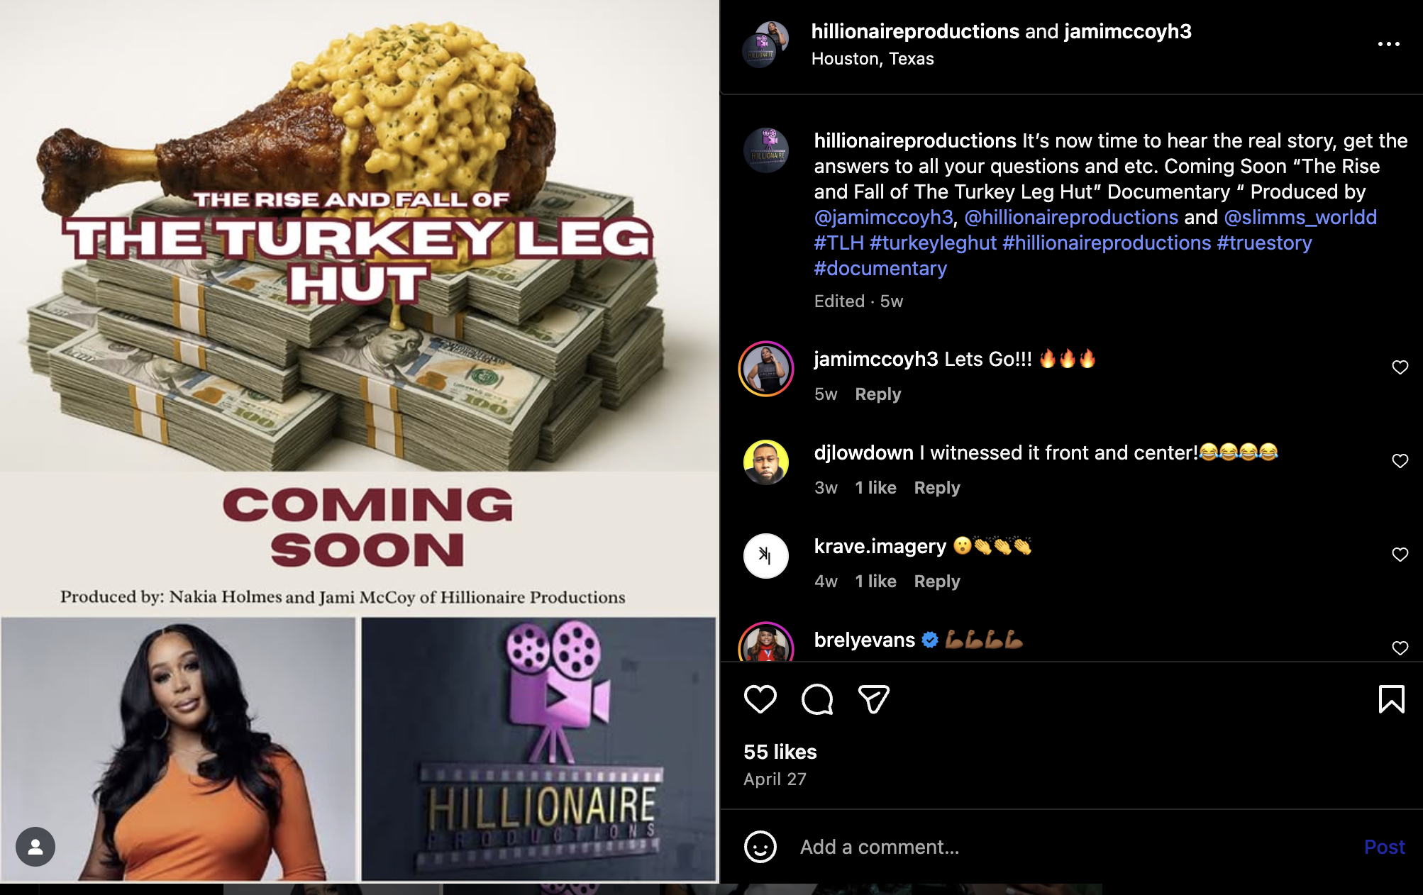The height and width of the screenshot is (895, 1423).
Task: View the 55 likes list
Action: (780, 752)
